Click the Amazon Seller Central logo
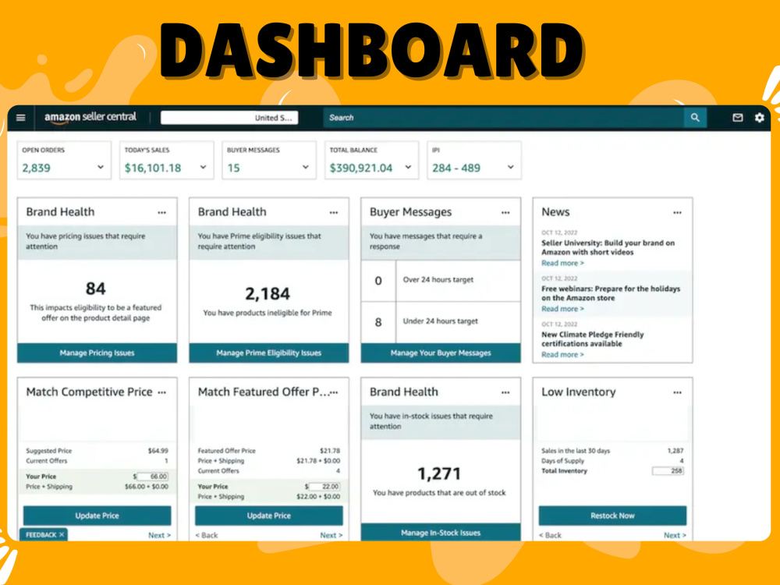Image resolution: width=780 pixels, height=585 pixels. pos(90,118)
